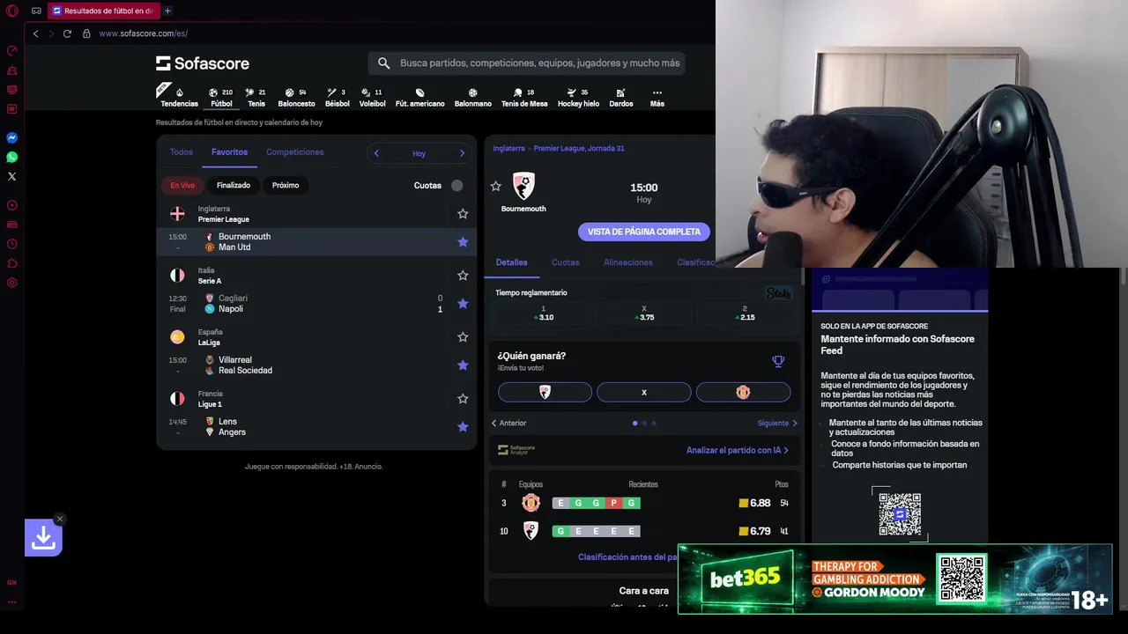Viewport: 1128px width, 634px height.
Task: Open the Cuotas match tab
Action: 566,262
